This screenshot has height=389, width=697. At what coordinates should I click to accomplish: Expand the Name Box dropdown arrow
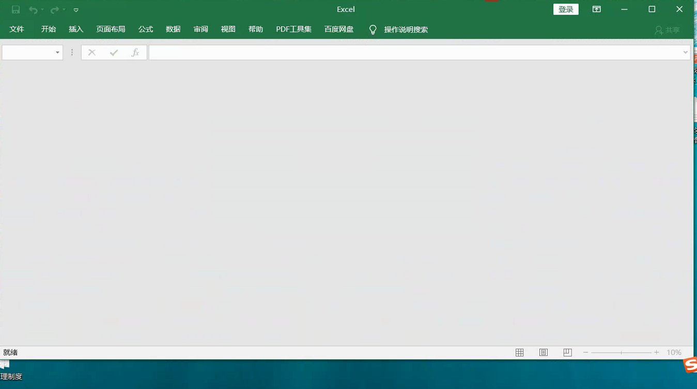[x=57, y=53]
